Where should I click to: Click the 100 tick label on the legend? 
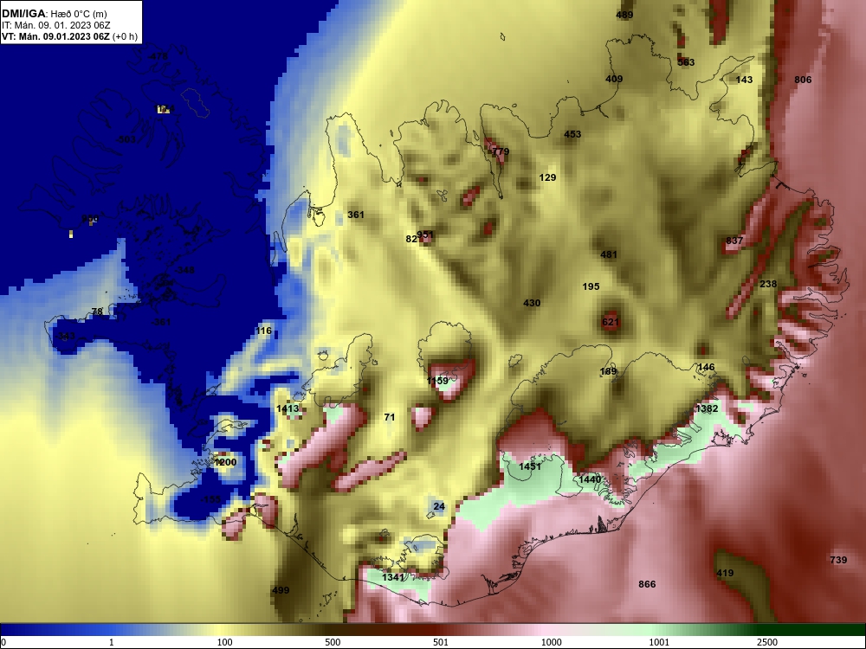coord(224,642)
